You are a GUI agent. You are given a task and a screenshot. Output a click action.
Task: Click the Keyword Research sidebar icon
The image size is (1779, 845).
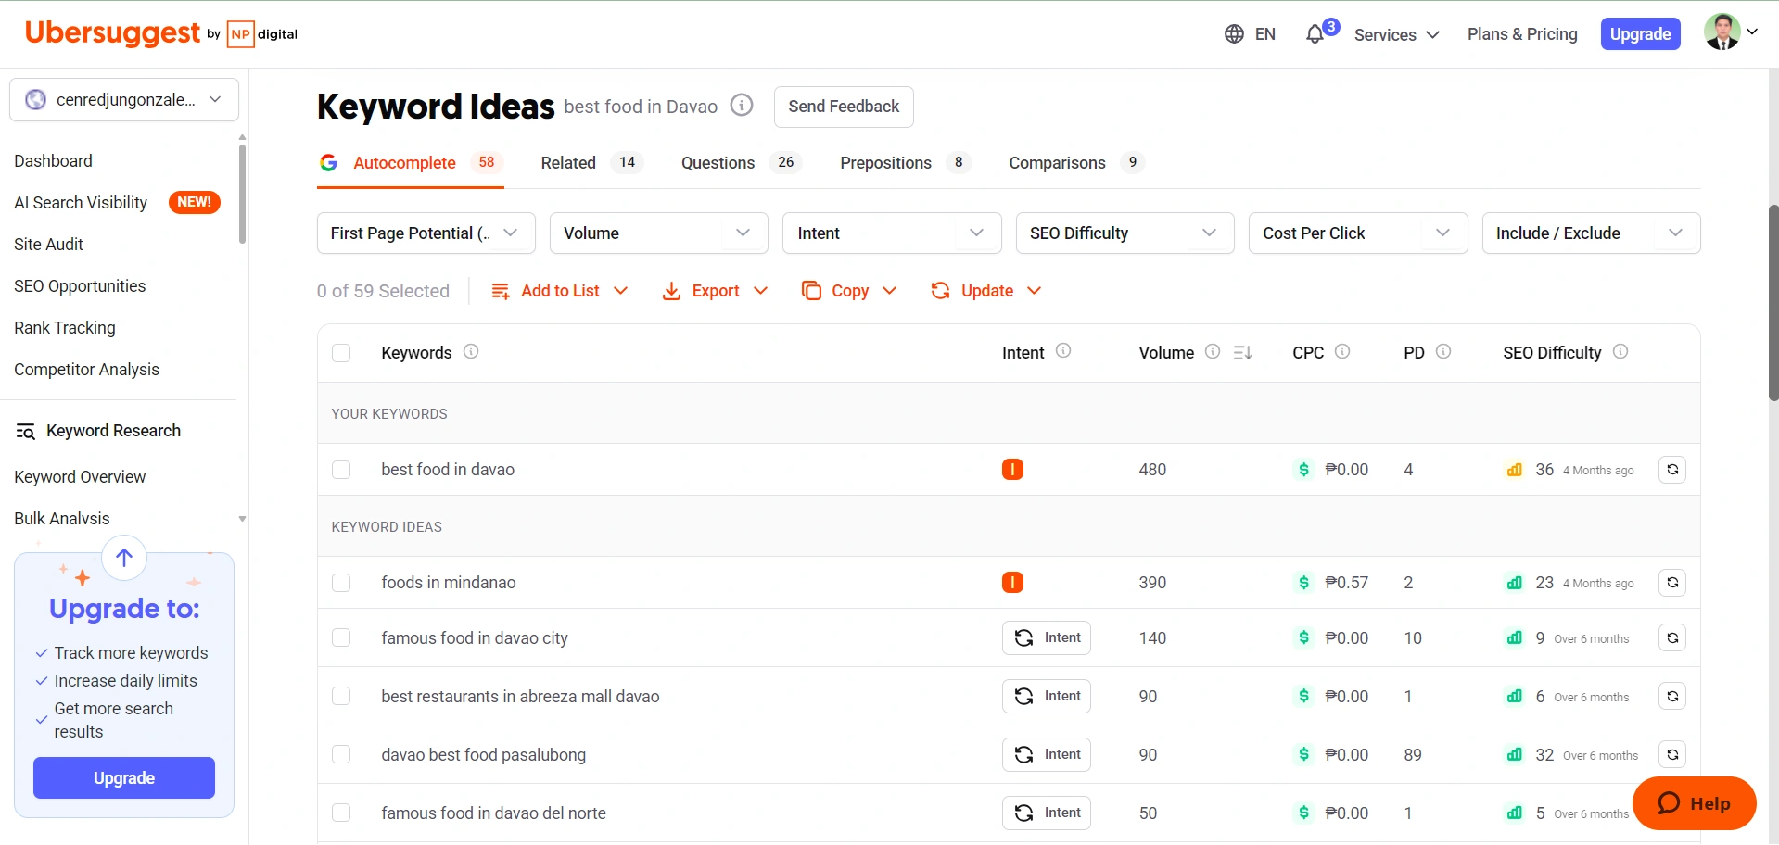point(25,430)
